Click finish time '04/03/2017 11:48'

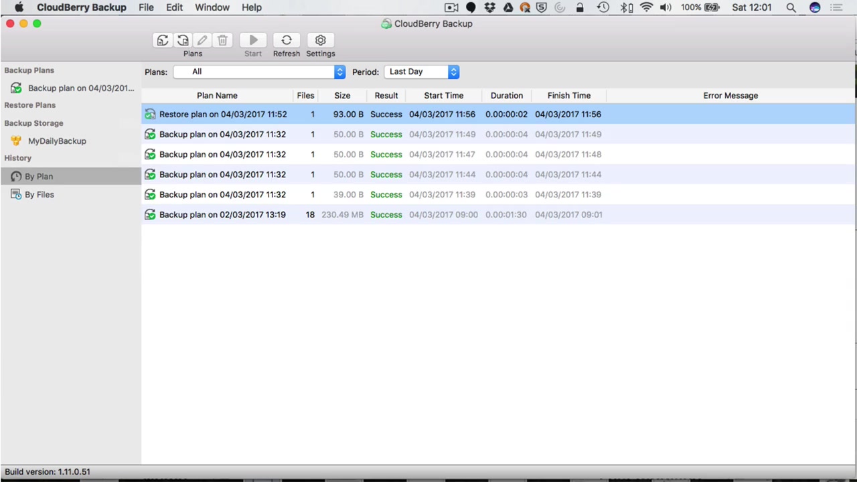point(568,155)
